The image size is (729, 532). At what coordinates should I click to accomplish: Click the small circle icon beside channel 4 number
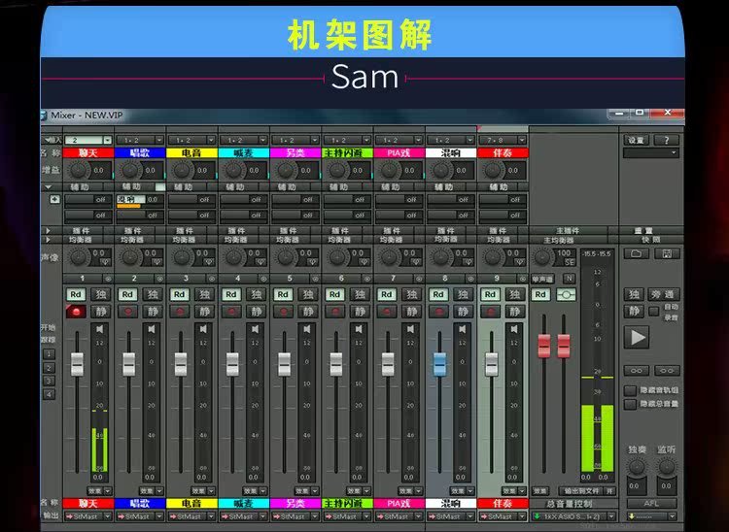(263, 279)
